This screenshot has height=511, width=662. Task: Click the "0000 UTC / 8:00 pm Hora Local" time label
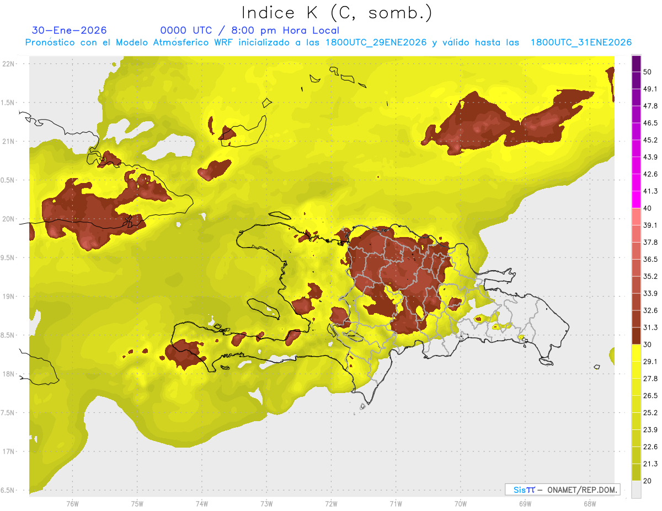249,30
